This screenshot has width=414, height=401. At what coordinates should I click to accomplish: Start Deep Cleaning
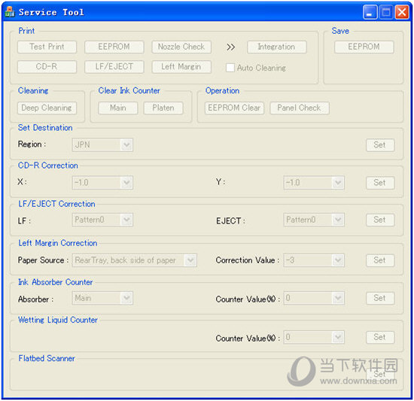pyautogui.click(x=47, y=108)
